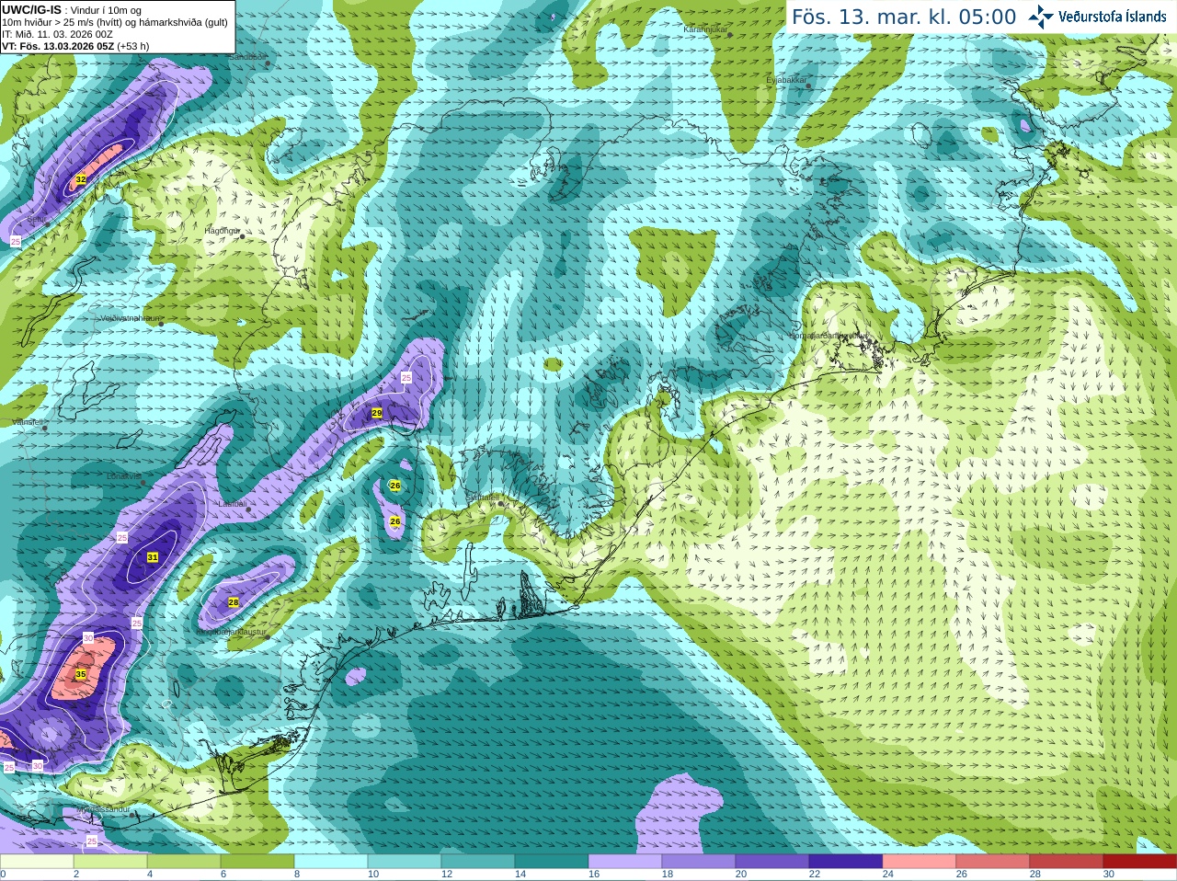Click the legend number 12

pyautogui.click(x=447, y=875)
